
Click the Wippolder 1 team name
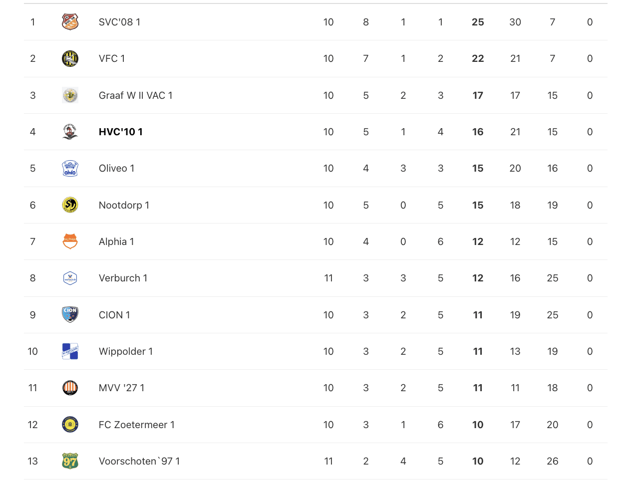126,351
